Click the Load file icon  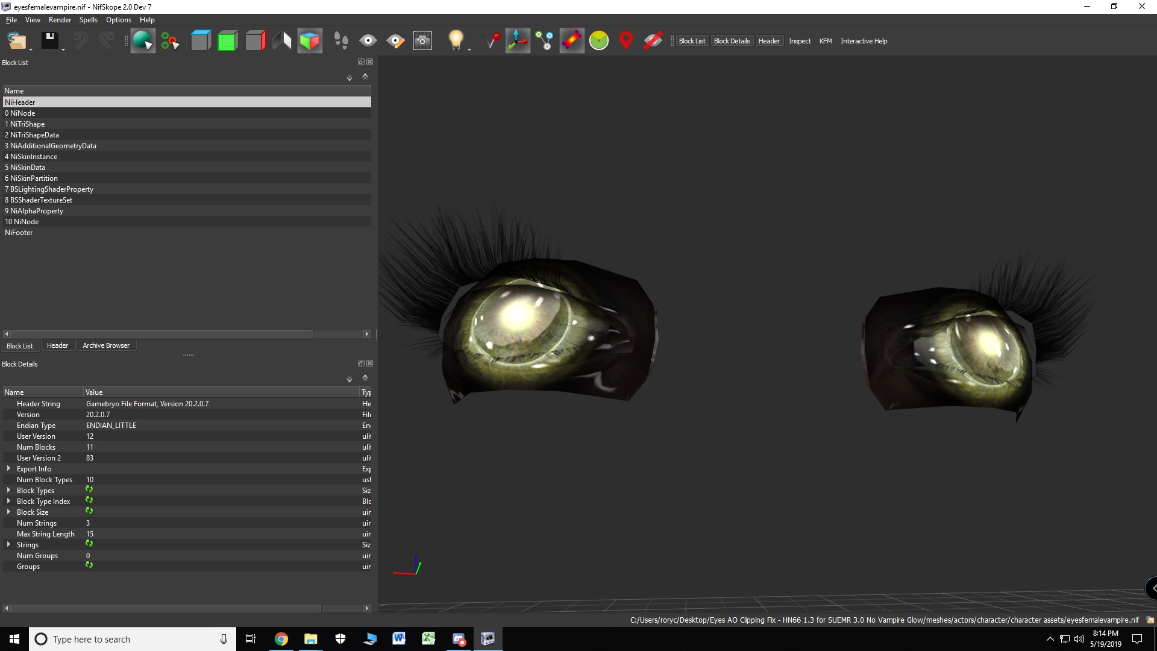tap(16, 41)
